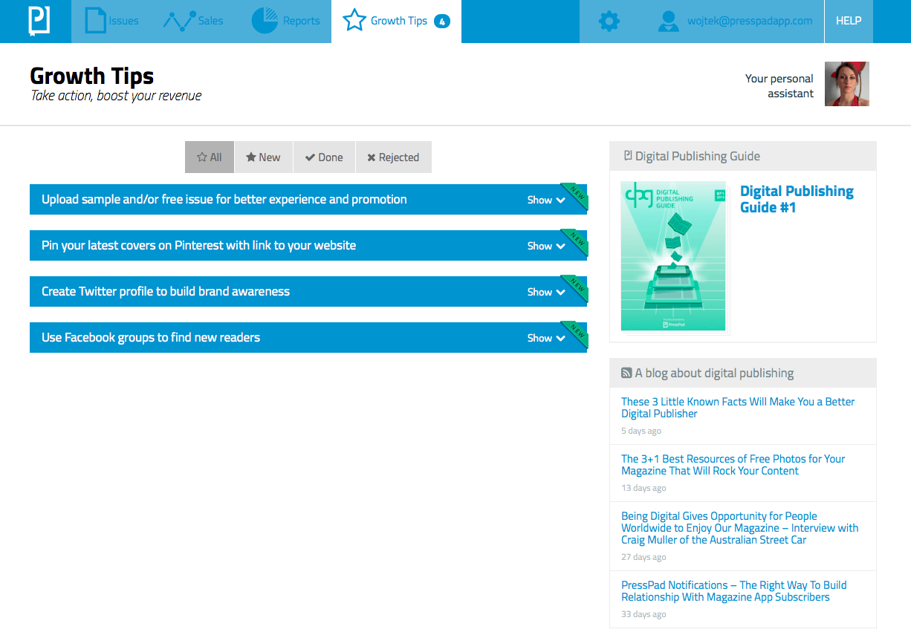Open settings via the gear icon

point(609,22)
